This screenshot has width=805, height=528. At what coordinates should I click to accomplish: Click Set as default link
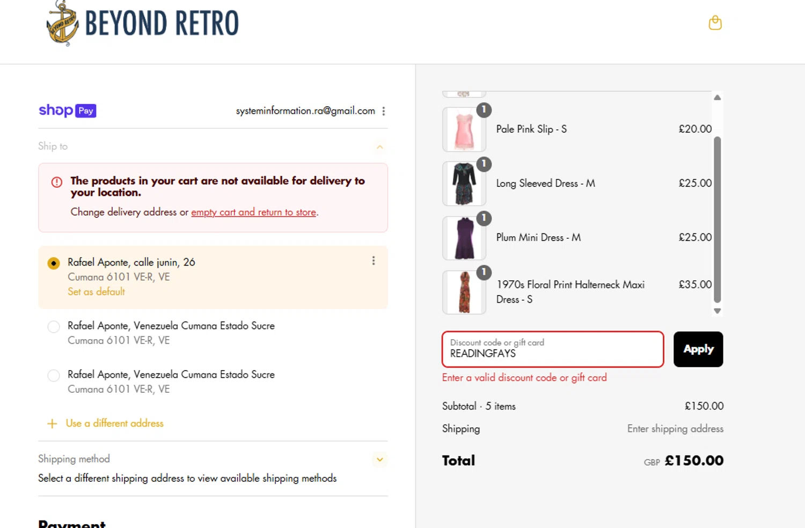pos(96,292)
